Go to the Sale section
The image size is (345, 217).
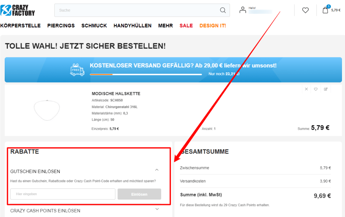coord(186,26)
